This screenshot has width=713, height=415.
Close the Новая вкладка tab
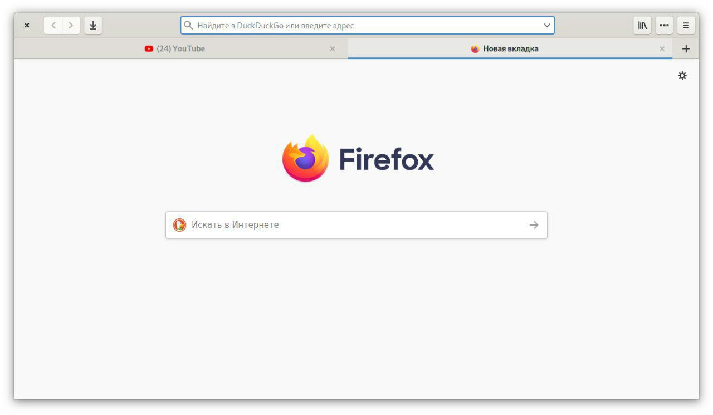coord(662,48)
